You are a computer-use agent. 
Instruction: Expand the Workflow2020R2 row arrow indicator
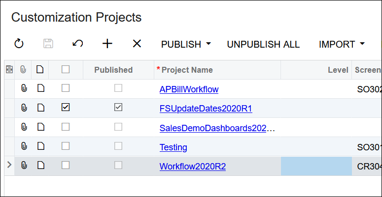coord(9,166)
